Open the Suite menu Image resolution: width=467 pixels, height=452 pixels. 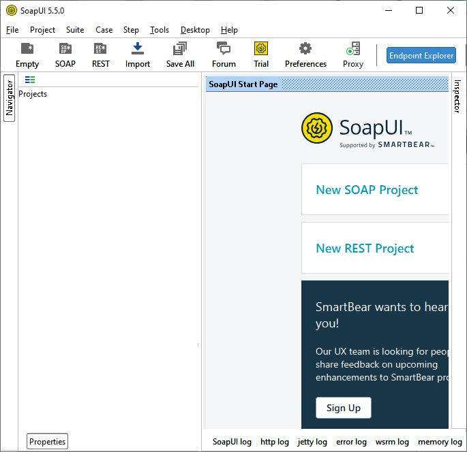75,30
